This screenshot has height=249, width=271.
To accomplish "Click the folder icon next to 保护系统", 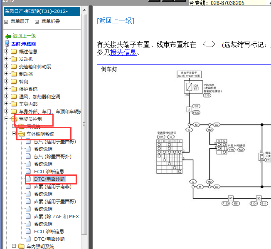I will pos(14,89).
